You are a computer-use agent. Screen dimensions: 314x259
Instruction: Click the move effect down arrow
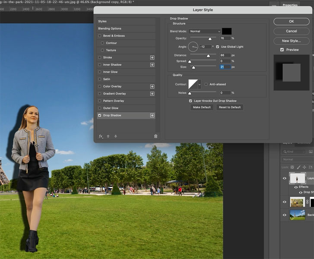coord(116,136)
